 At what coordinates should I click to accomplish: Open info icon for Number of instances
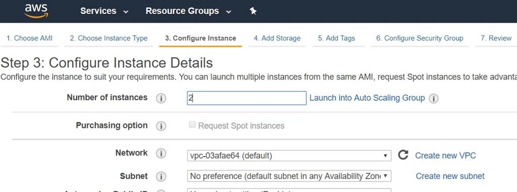point(161,98)
